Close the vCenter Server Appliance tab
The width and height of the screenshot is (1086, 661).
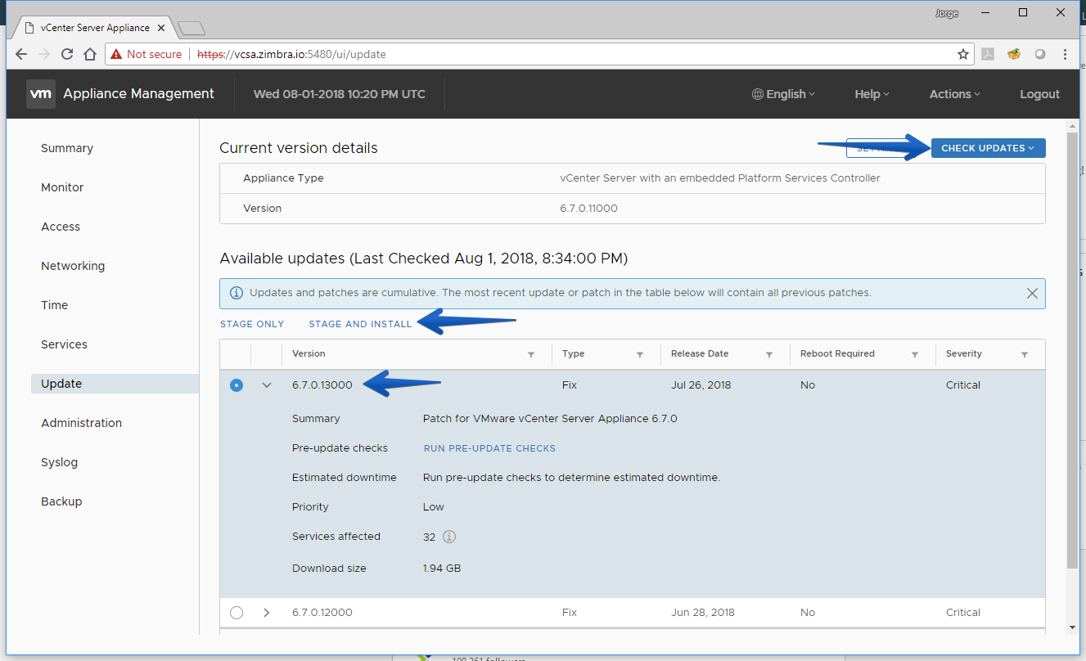point(161,28)
